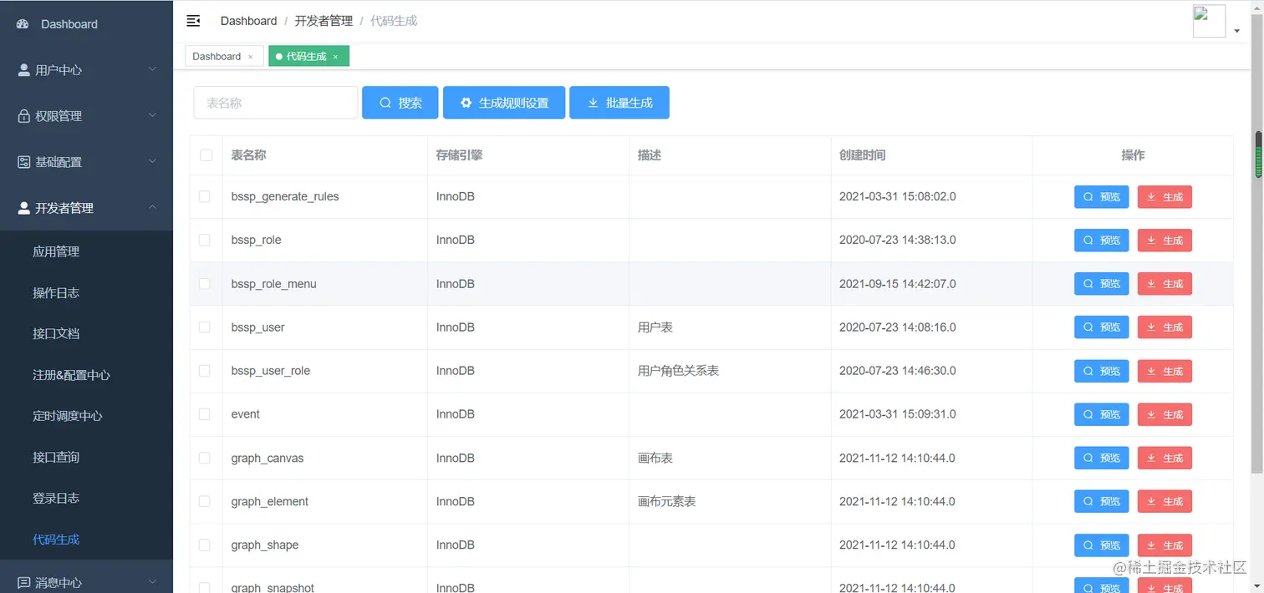Preview the graph_canvas table

click(x=1101, y=458)
